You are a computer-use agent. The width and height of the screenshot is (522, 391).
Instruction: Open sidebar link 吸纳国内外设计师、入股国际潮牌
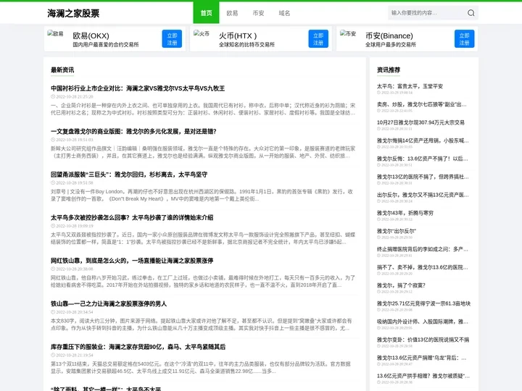click(x=422, y=321)
